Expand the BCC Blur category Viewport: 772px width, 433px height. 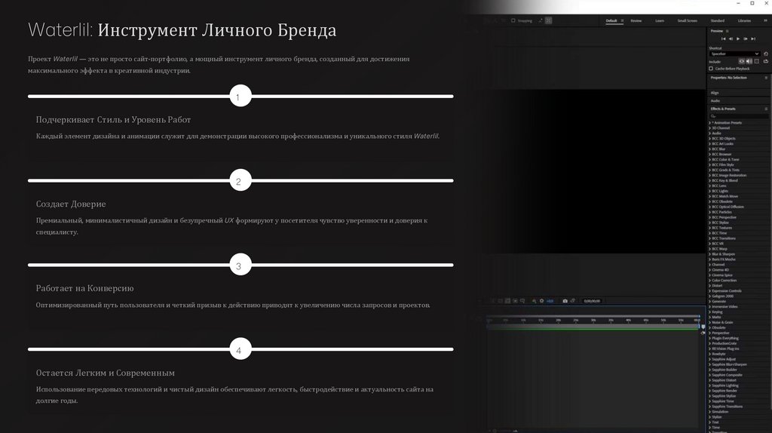709,149
